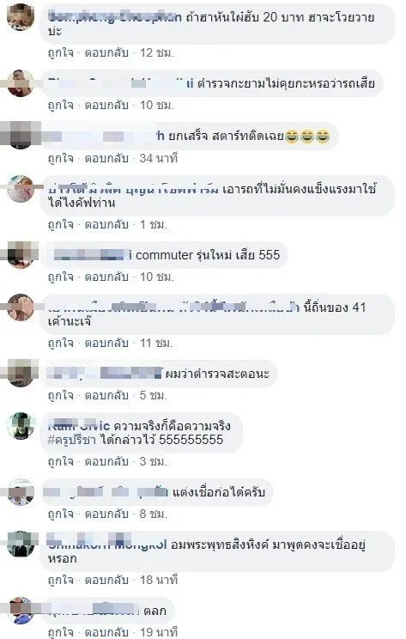406x639 pixels.
Task: Click avatar of the 20 บาท commenter
Action: coord(21,16)
